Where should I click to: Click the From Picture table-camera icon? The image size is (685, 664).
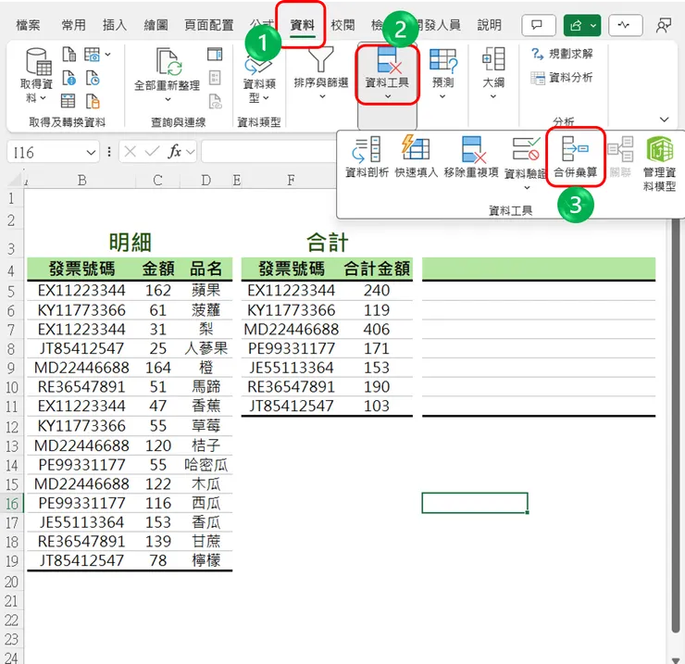pyautogui.click(x=92, y=55)
